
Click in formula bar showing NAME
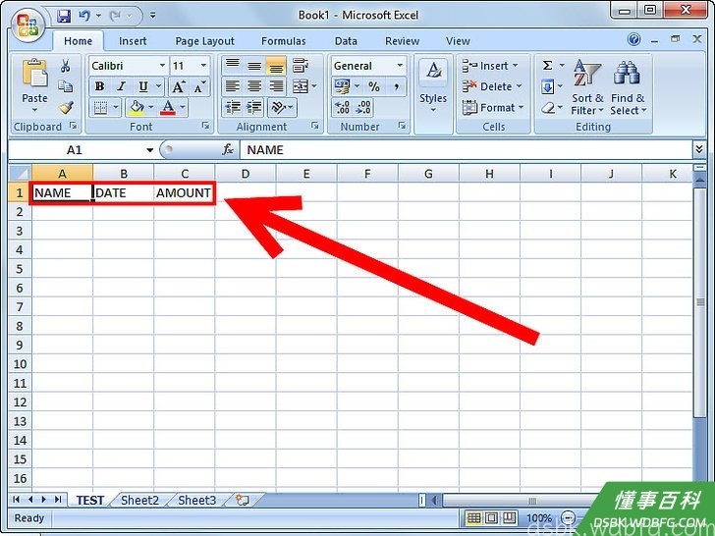point(466,149)
